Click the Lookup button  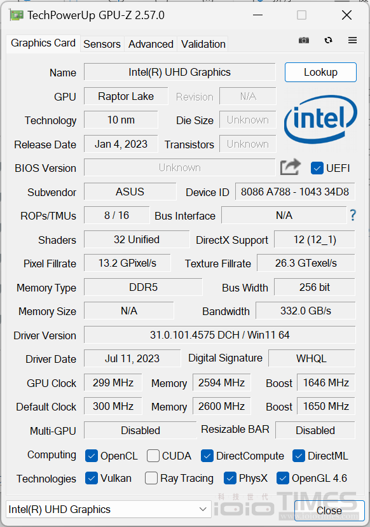(x=320, y=73)
